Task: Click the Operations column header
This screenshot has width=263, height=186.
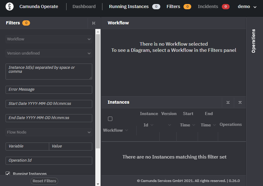Action: [x=231, y=124]
